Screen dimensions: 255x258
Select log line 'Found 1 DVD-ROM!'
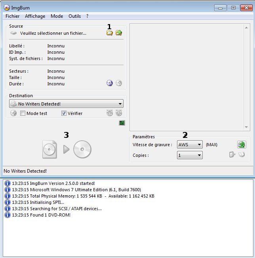(41, 215)
